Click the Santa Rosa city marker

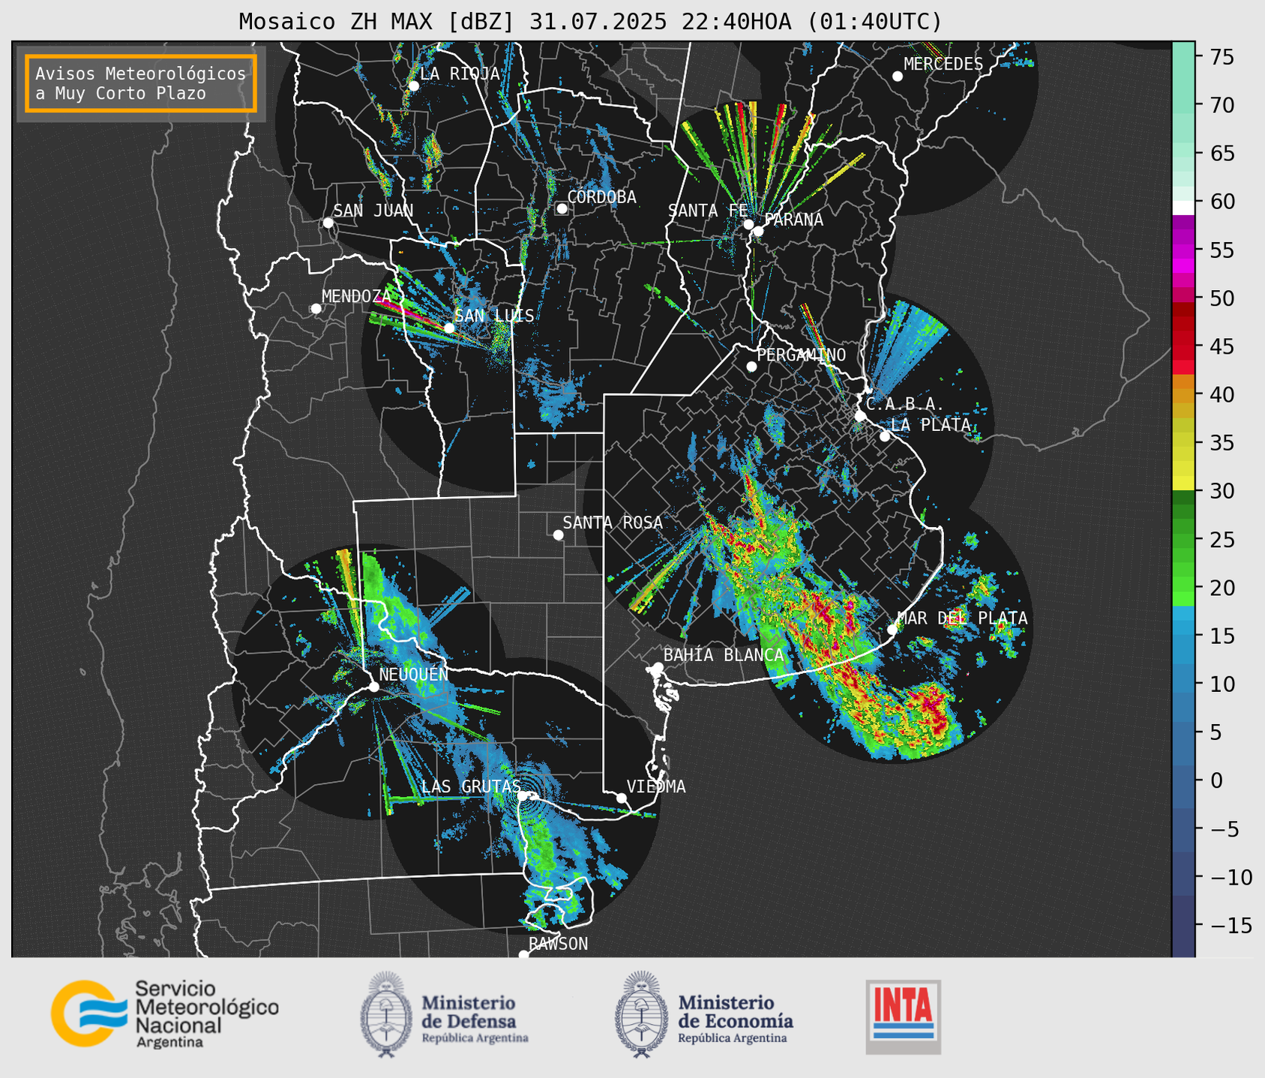pyautogui.click(x=558, y=535)
